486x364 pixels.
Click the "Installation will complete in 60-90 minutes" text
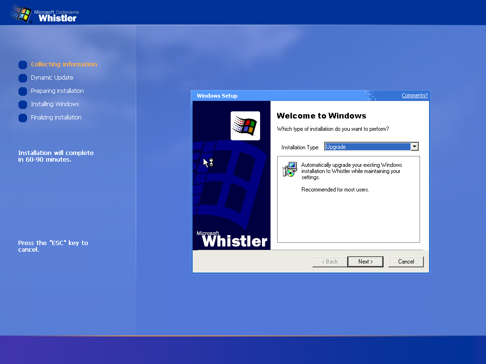pos(56,156)
